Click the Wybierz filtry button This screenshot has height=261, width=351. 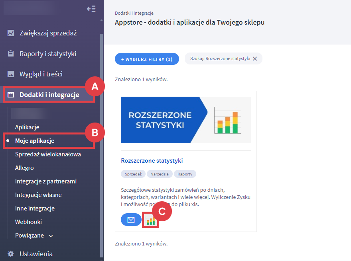pyautogui.click(x=146, y=59)
